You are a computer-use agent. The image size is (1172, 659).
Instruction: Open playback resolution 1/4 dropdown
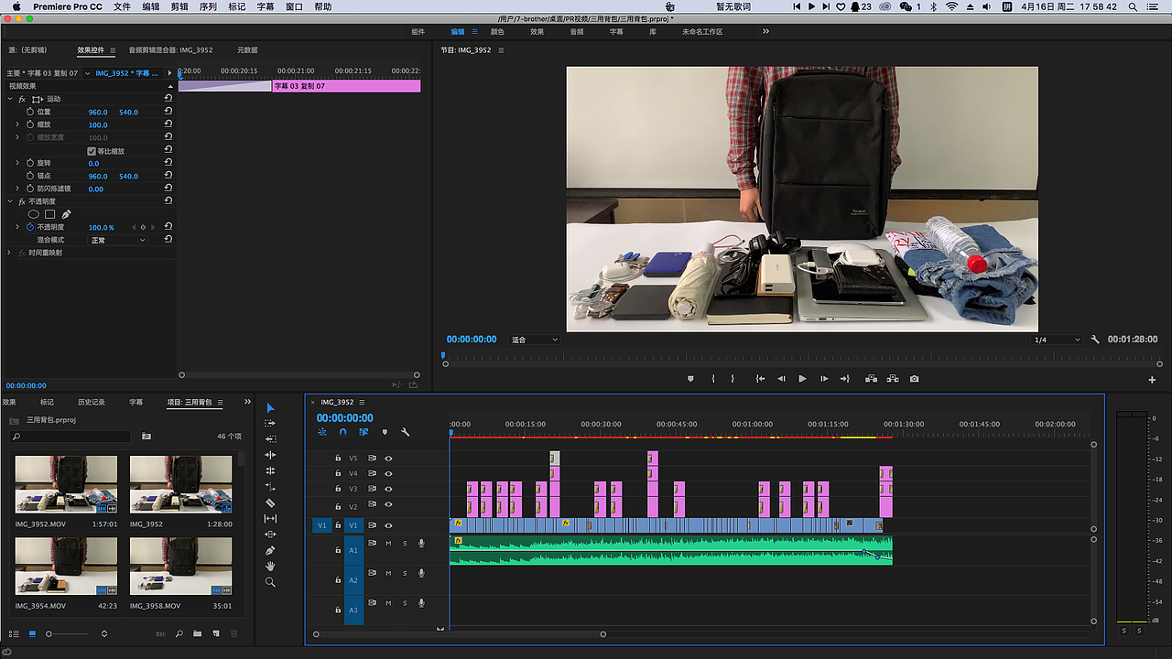pyautogui.click(x=1058, y=340)
